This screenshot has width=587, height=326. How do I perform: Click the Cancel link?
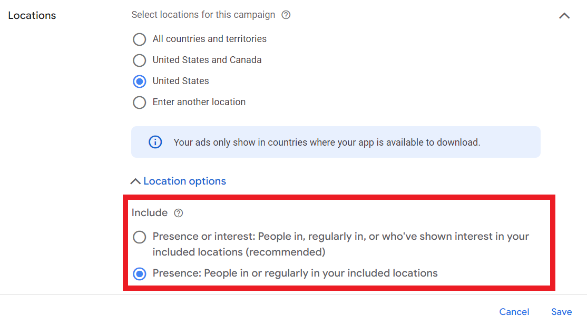514,312
